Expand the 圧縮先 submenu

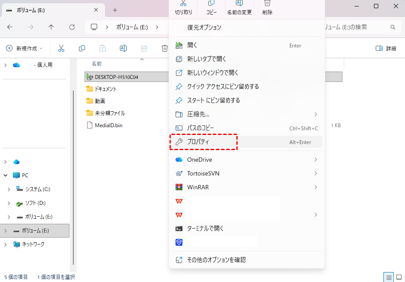pyautogui.click(x=246, y=114)
